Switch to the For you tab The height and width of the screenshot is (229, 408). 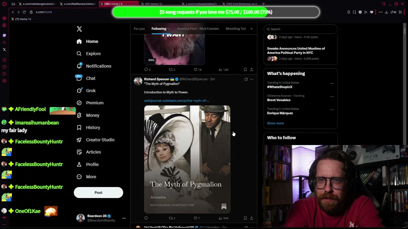tap(139, 29)
